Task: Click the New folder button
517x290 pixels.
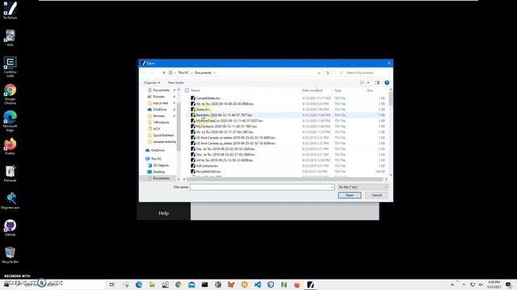Action: point(176,82)
